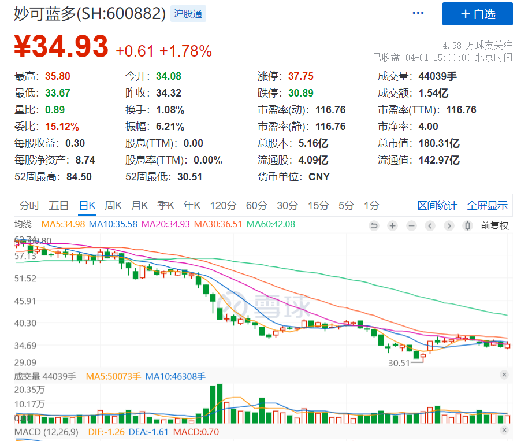The height and width of the screenshot is (441, 532).
Task: Select the 月K chart tab
Action: 139,205
